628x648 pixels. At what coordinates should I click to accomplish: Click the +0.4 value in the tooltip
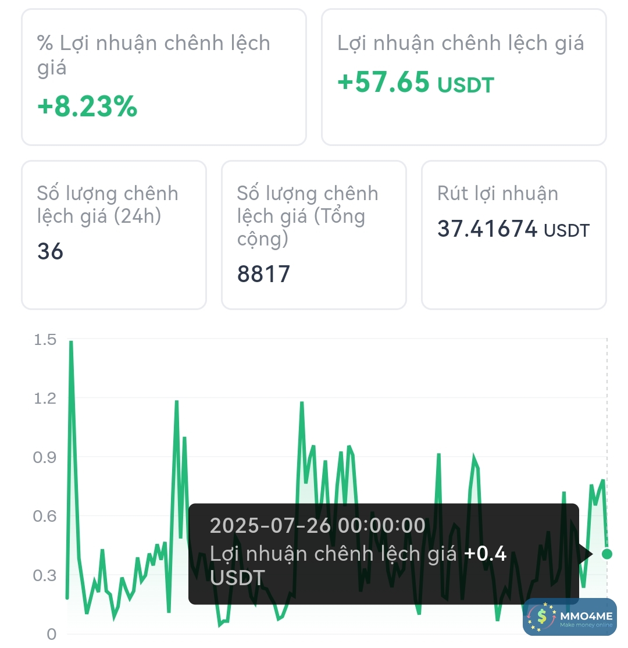coord(485,554)
